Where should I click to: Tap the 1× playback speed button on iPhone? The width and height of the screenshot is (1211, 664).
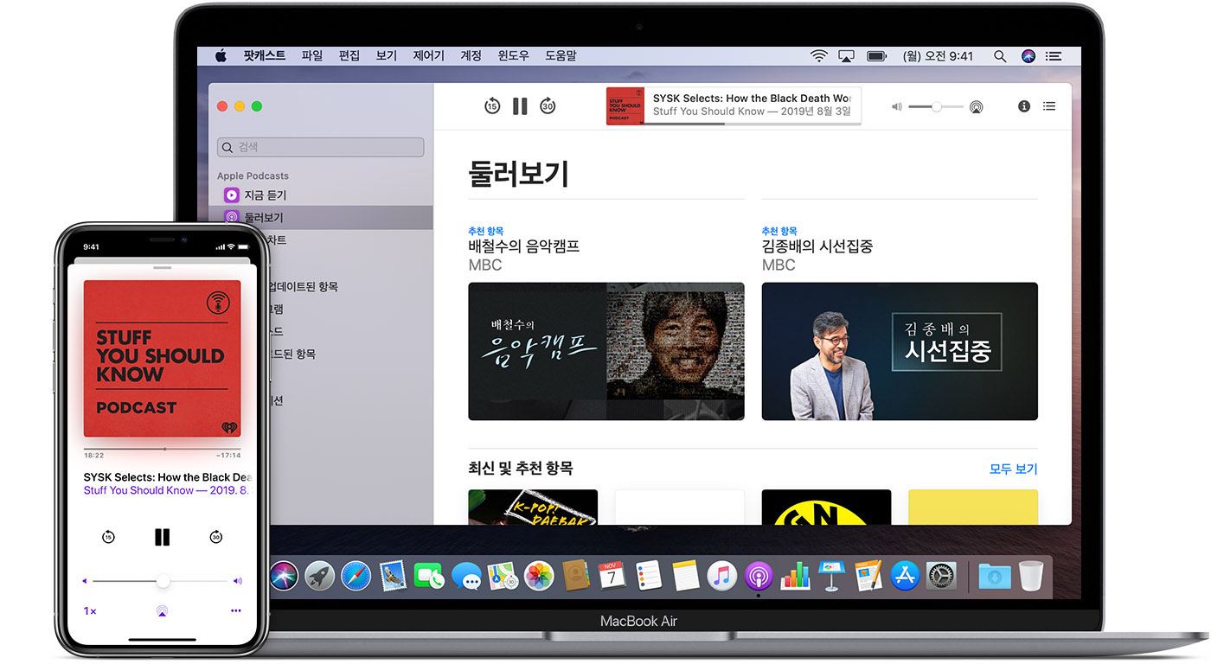click(x=90, y=611)
